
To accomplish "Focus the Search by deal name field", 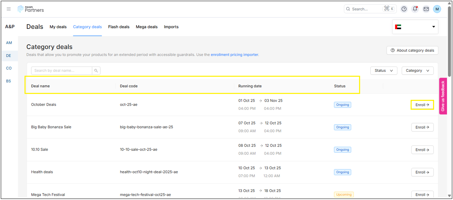I will [61, 71].
